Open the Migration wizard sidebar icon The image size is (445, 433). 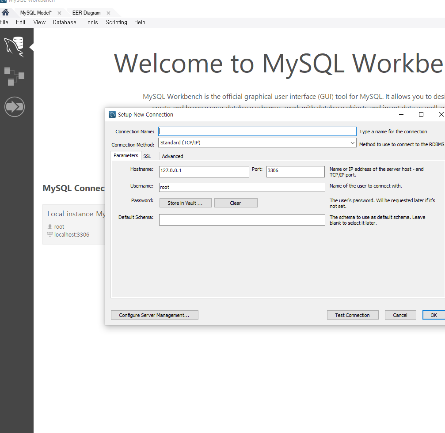[15, 107]
